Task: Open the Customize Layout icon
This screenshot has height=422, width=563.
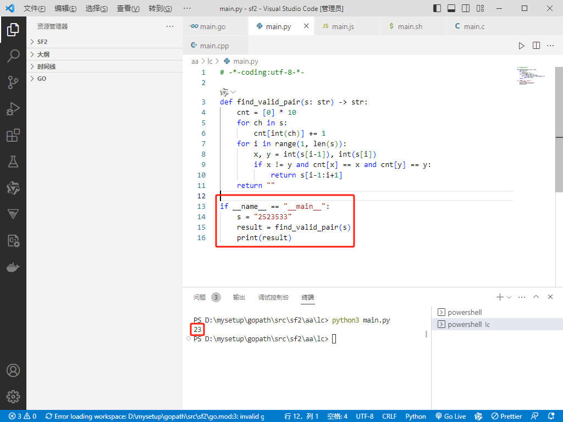Action: (480, 8)
